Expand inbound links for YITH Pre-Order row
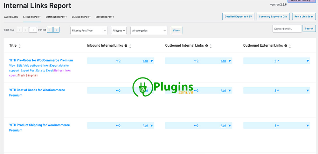This screenshot has width=318, height=154. click(151, 61)
